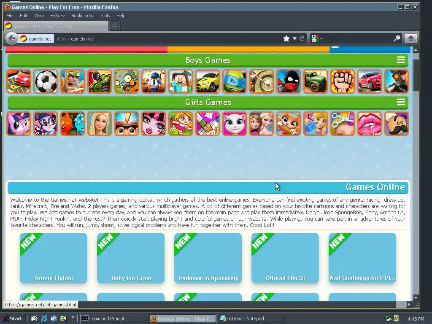Open the Help menu
The height and width of the screenshot is (324, 432).
121,16
